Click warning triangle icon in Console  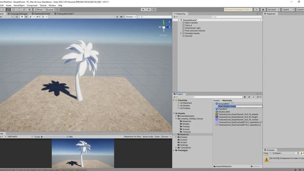click(x=266, y=160)
